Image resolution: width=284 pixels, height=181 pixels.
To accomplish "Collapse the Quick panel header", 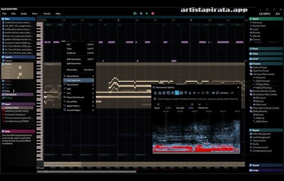I will 266,19.
